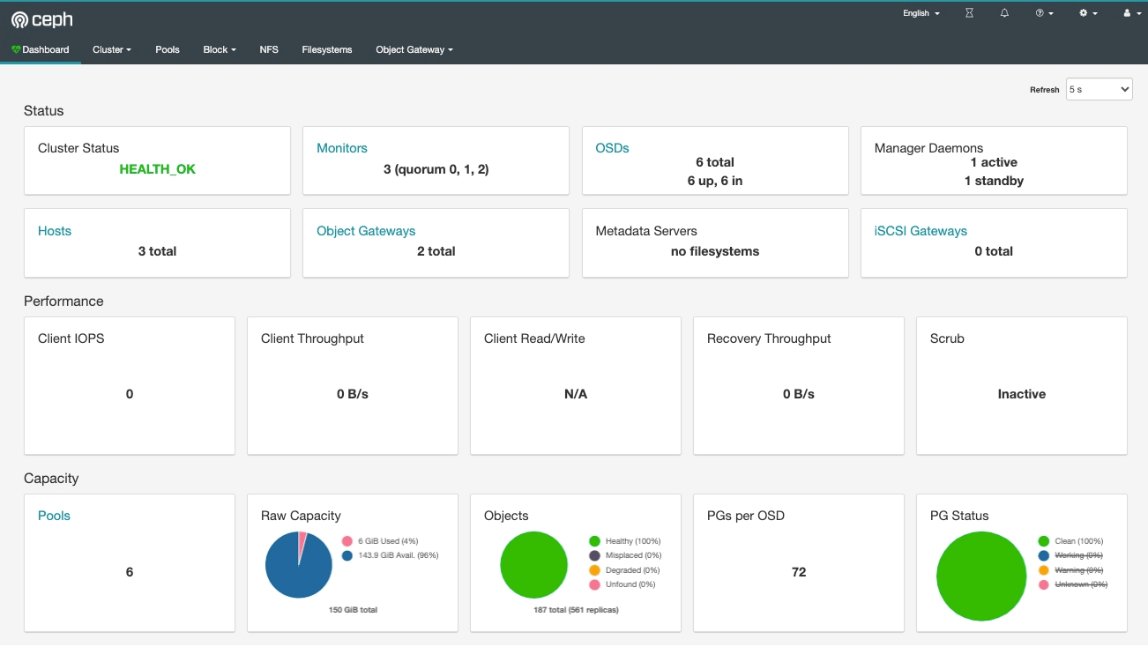The width and height of the screenshot is (1148, 647).
Task: Toggle the Misplaced (0%) legend entry
Action: pos(624,555)
